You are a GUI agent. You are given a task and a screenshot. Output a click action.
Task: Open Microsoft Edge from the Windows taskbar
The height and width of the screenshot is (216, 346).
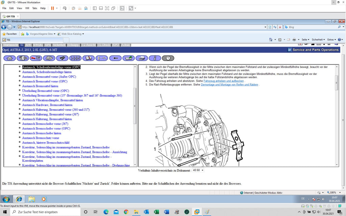[x=106, y=212]
